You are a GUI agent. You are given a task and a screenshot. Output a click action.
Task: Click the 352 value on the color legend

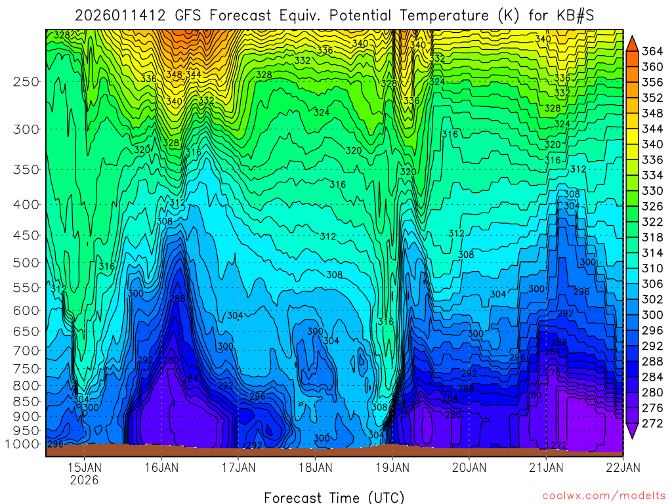[x=652, y=98]
